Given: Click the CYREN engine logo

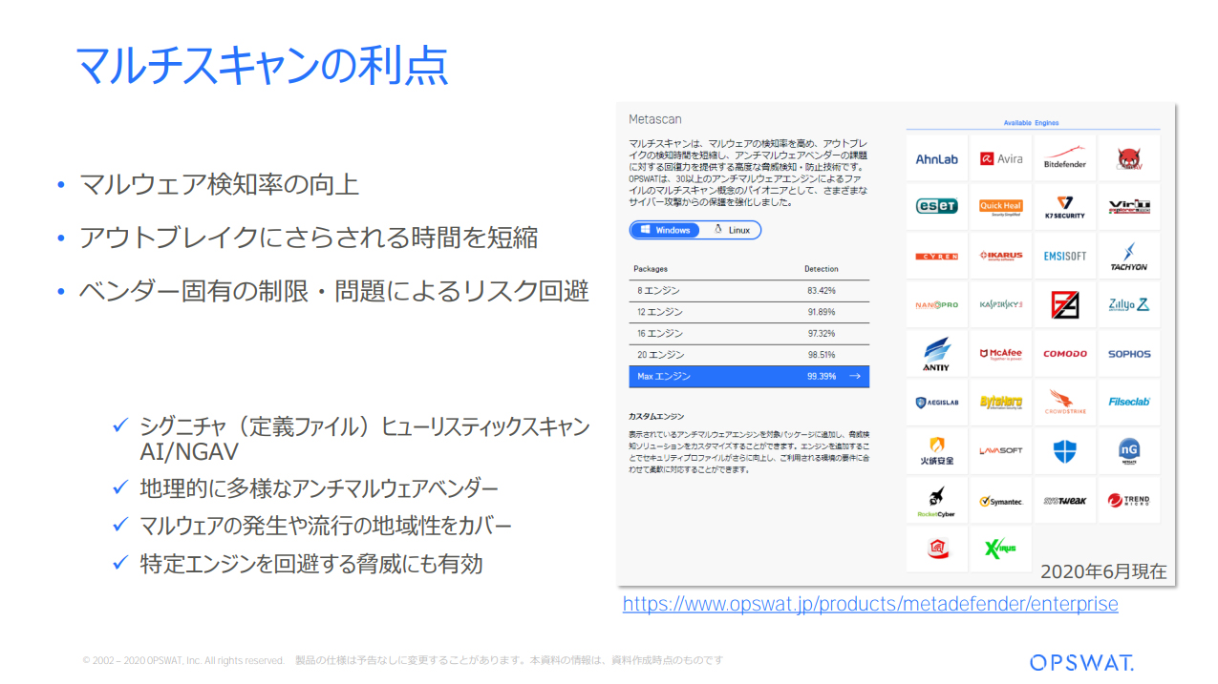Looking at the screenshot, I should point(936,257).
